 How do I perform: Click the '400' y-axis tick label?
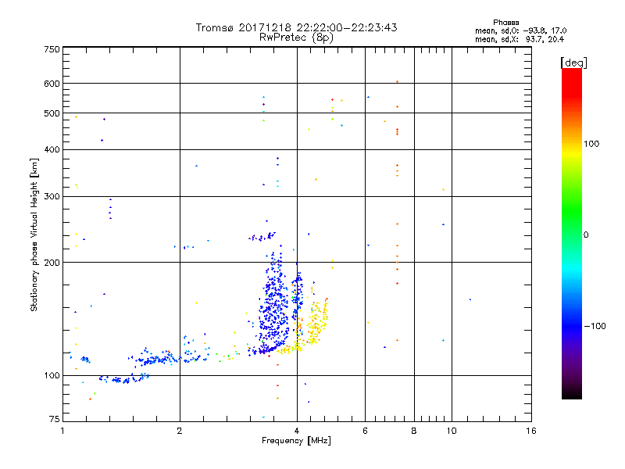[x=52, y=149]
